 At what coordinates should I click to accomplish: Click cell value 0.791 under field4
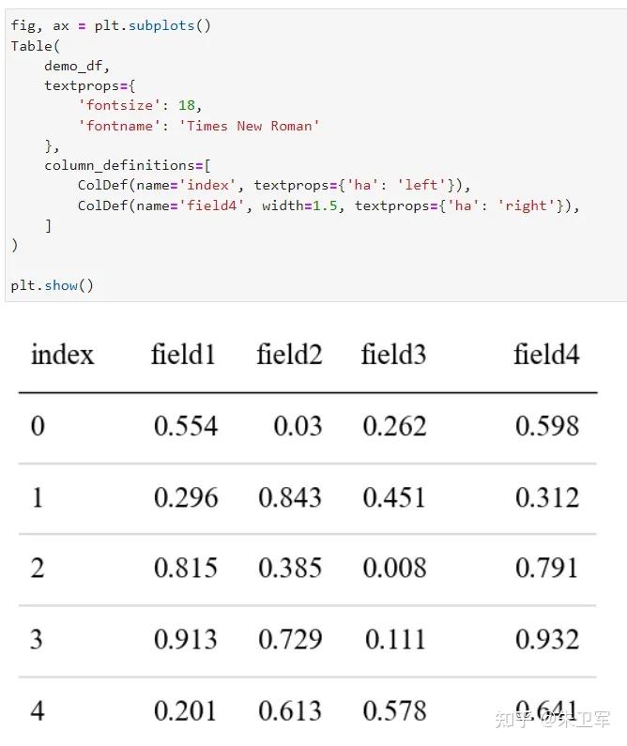pyautogui.click(x=546, y=568)
